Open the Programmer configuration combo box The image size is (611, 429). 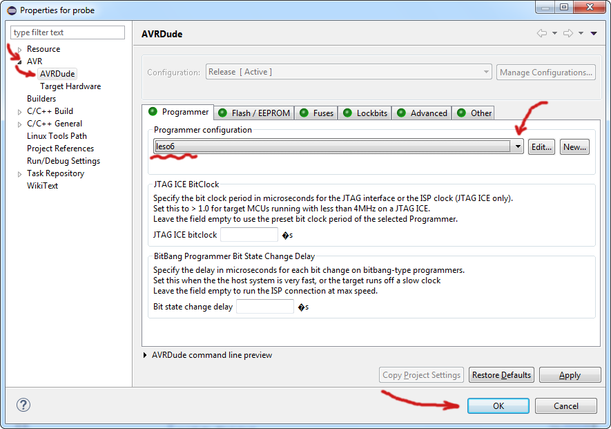click(x=338, y=146)
